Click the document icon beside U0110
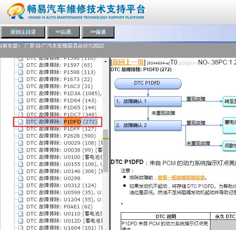Screen dimensions: 236x230 click(x=20, y=213)
